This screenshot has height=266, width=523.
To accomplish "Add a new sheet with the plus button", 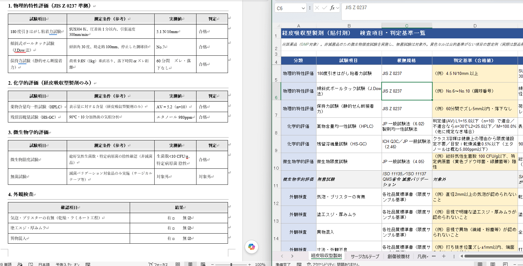I will (444, 256).
